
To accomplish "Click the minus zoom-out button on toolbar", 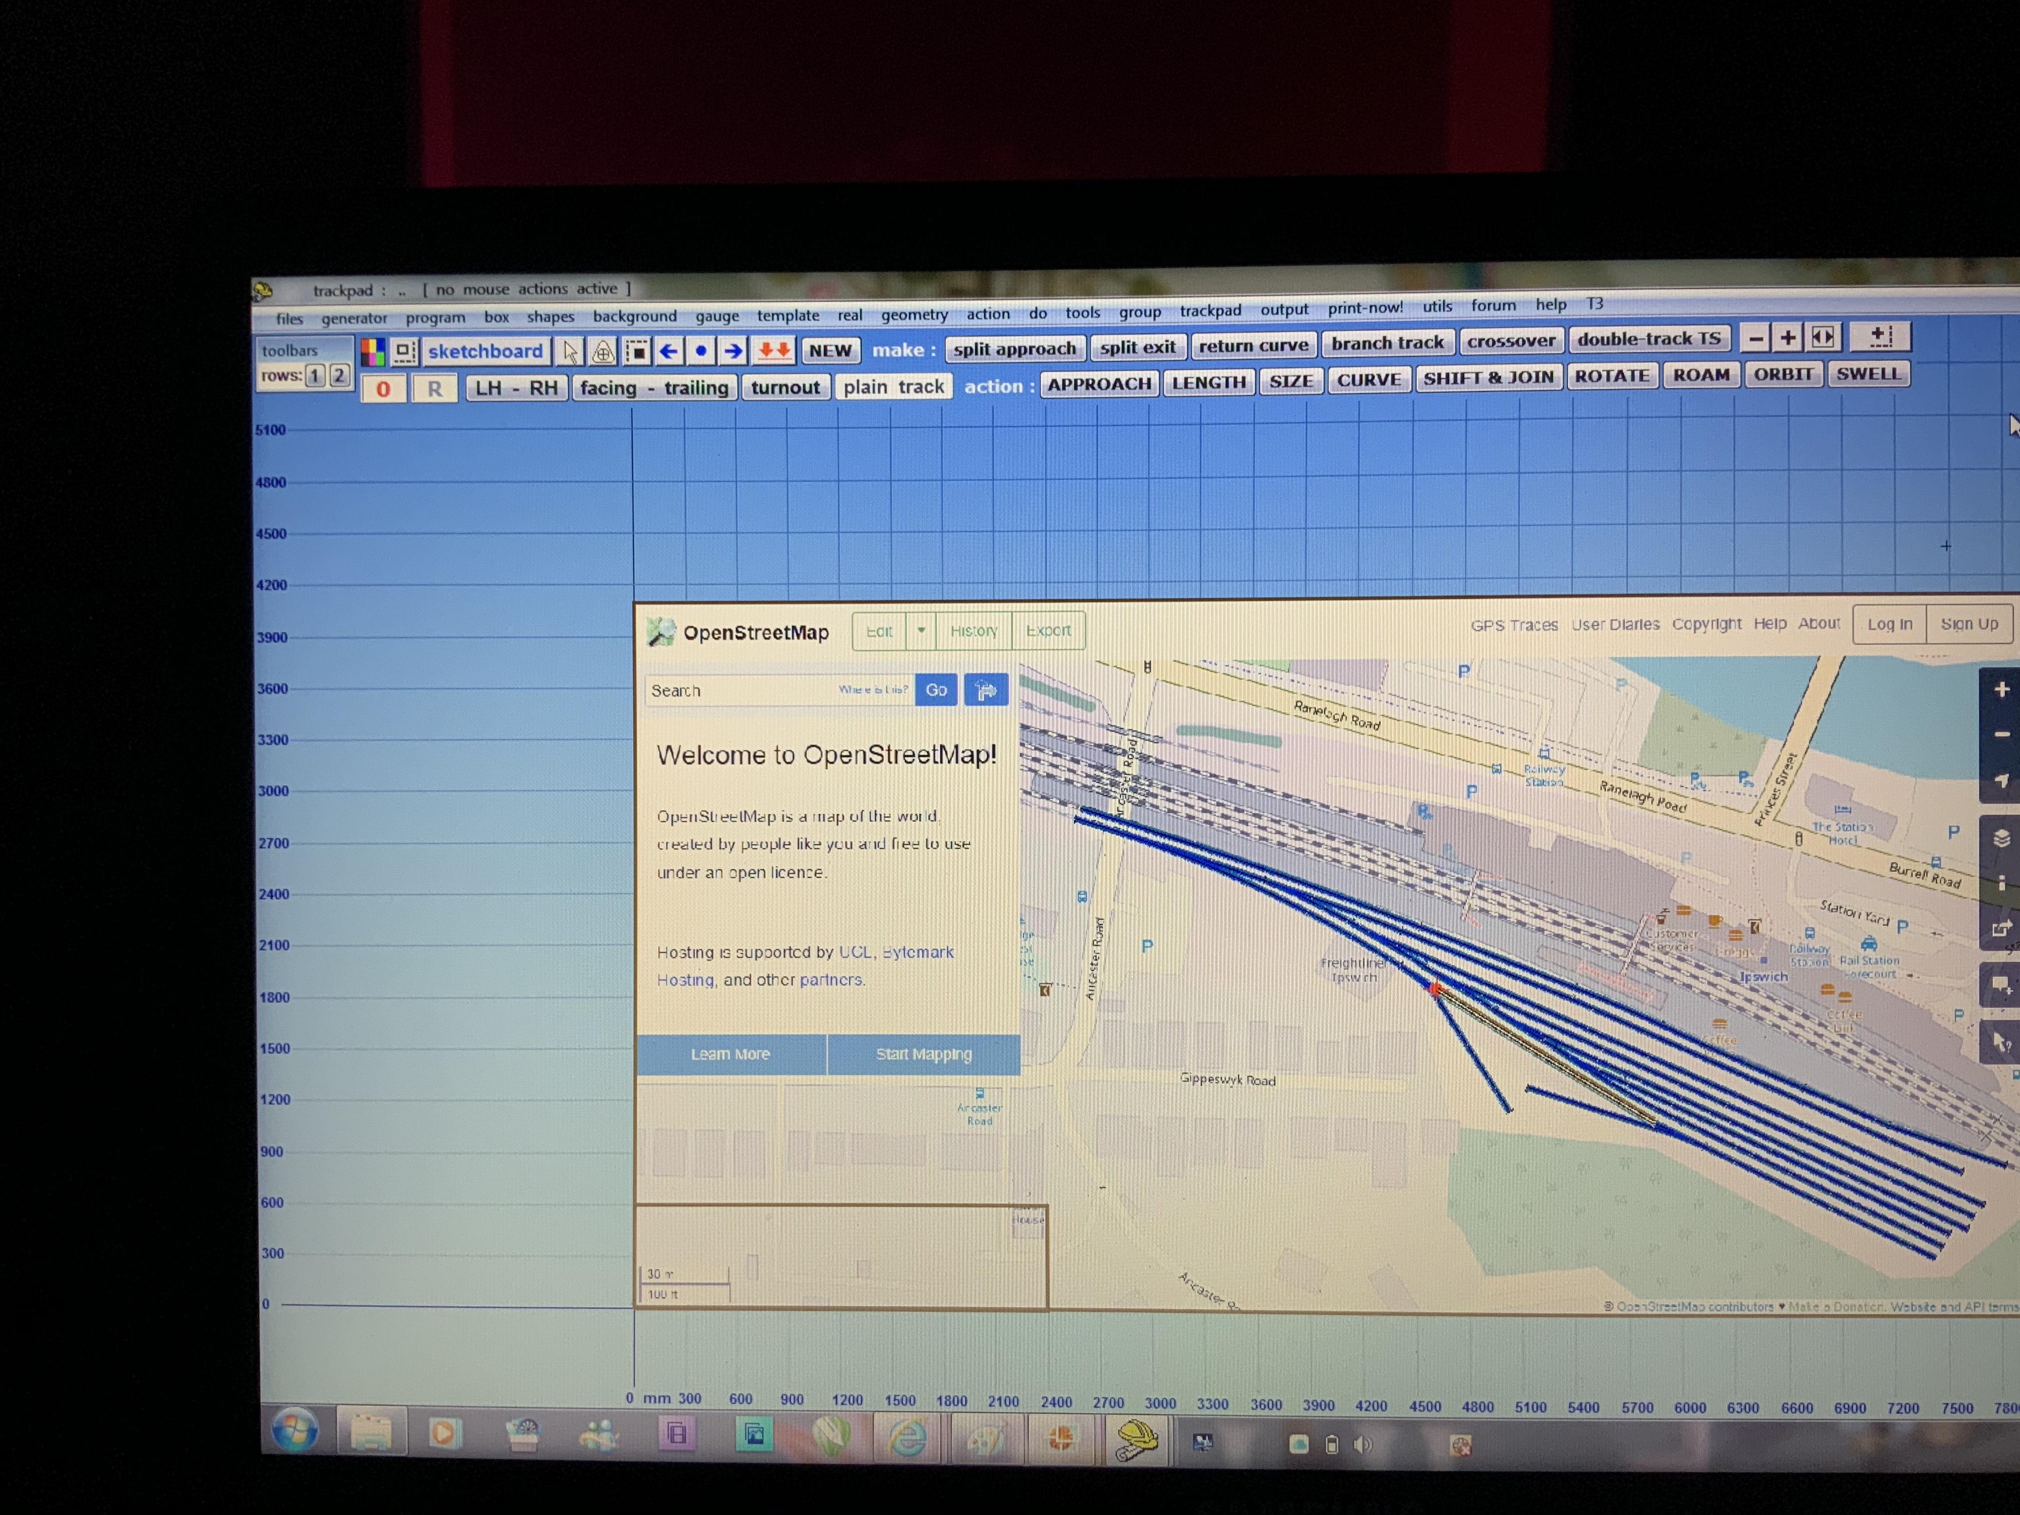I will [x=1754, y=339].
